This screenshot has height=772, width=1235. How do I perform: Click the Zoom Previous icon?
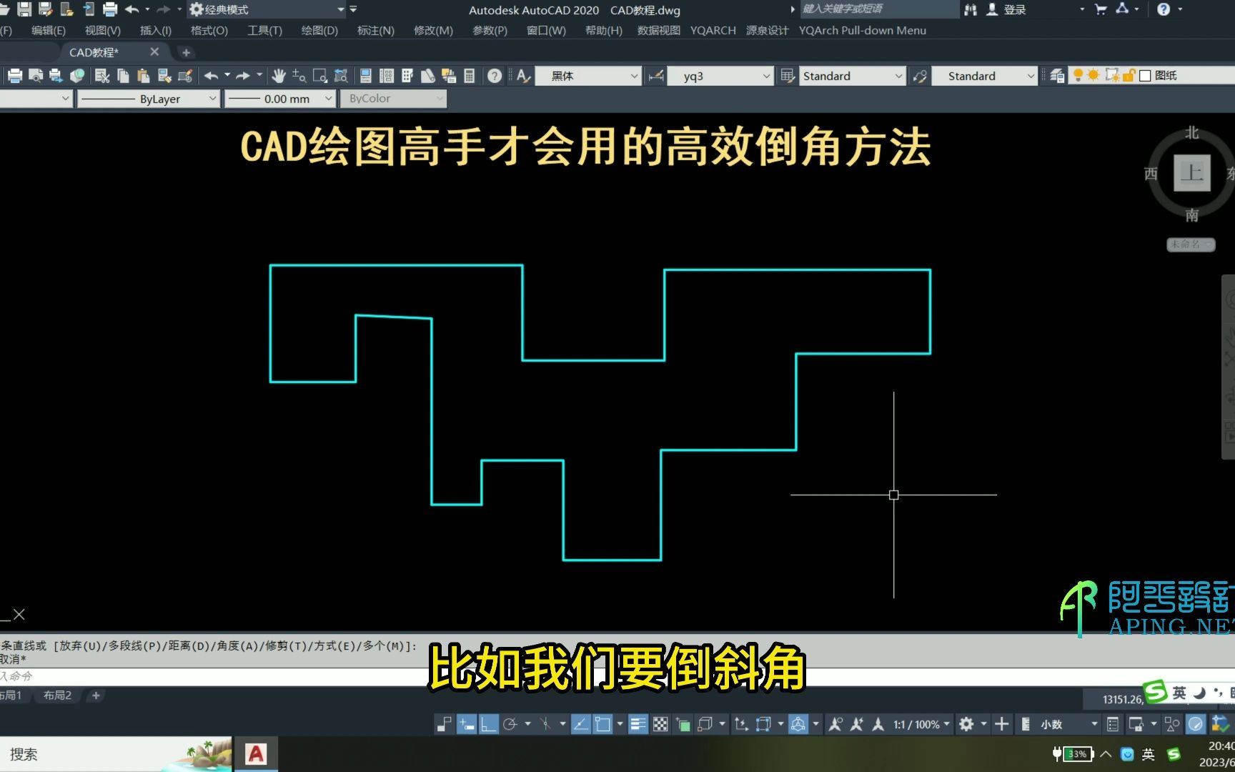(341, 76)
